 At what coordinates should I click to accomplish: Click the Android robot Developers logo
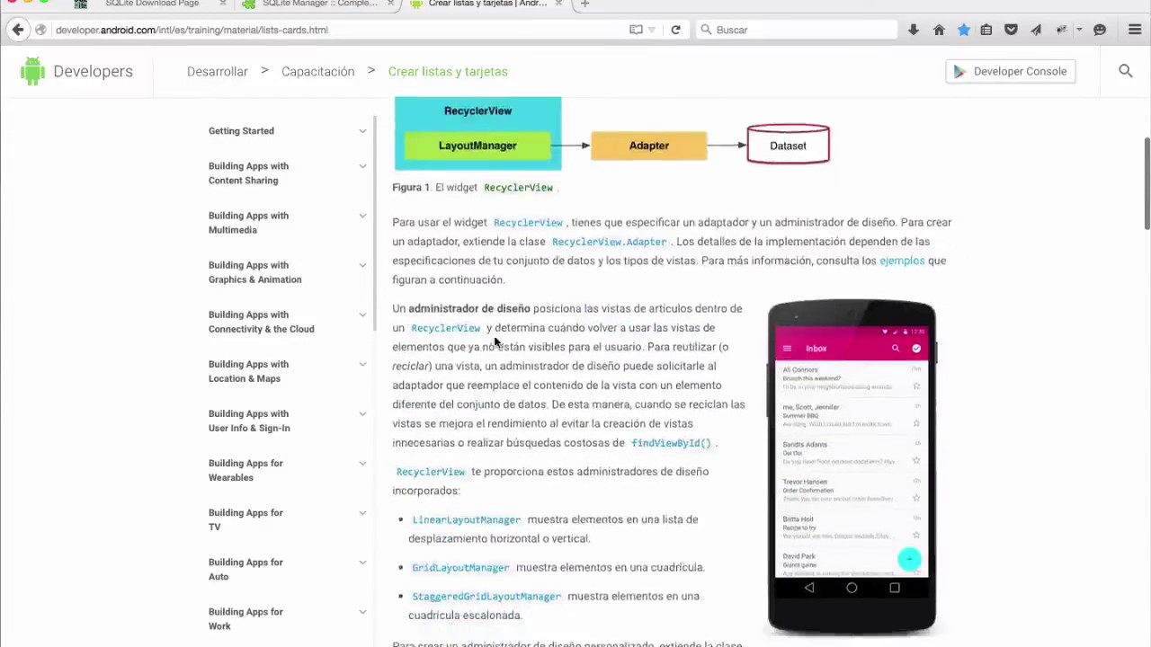point(76,71)
